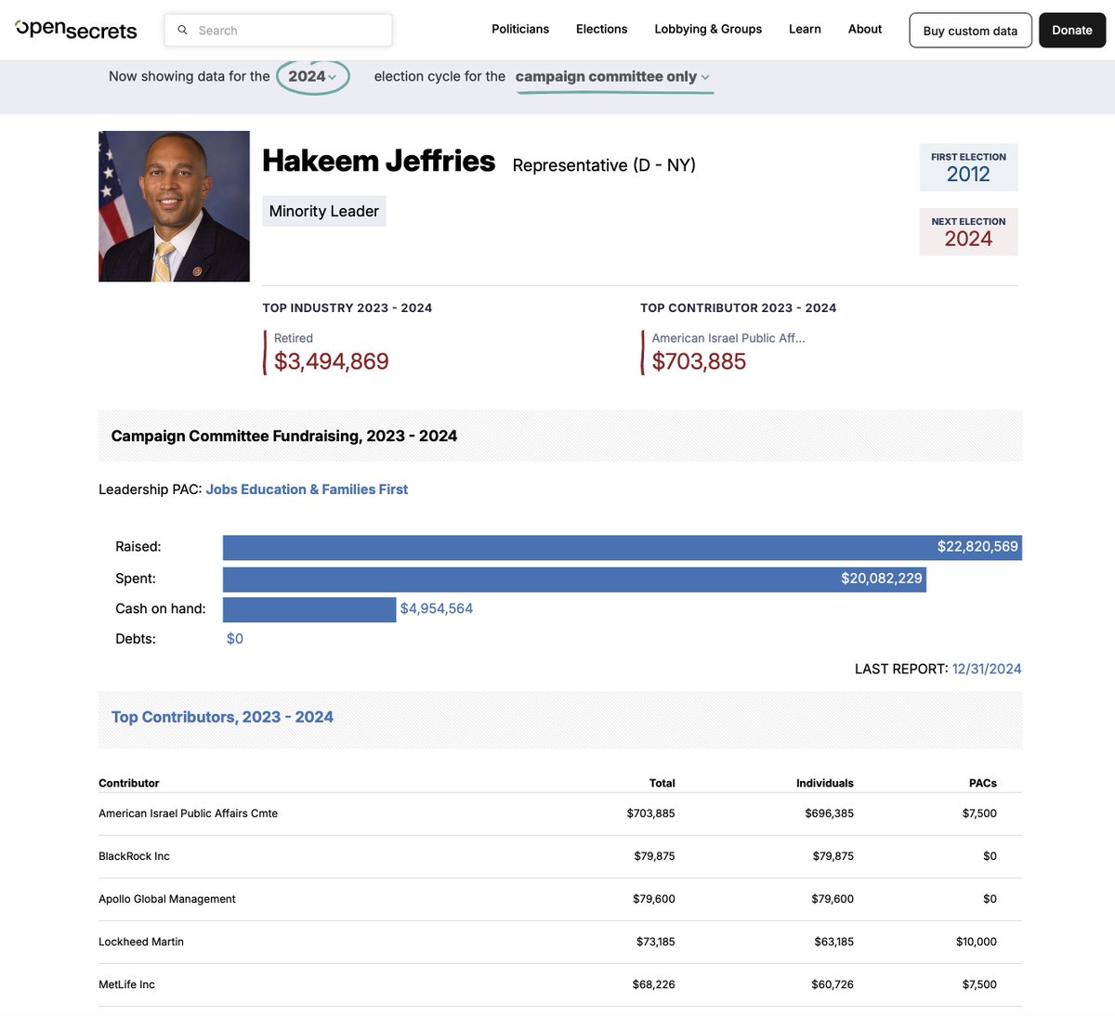View the 12/31/2024 last report link
The image size is (1115, 1016).
tap(986, 668)
